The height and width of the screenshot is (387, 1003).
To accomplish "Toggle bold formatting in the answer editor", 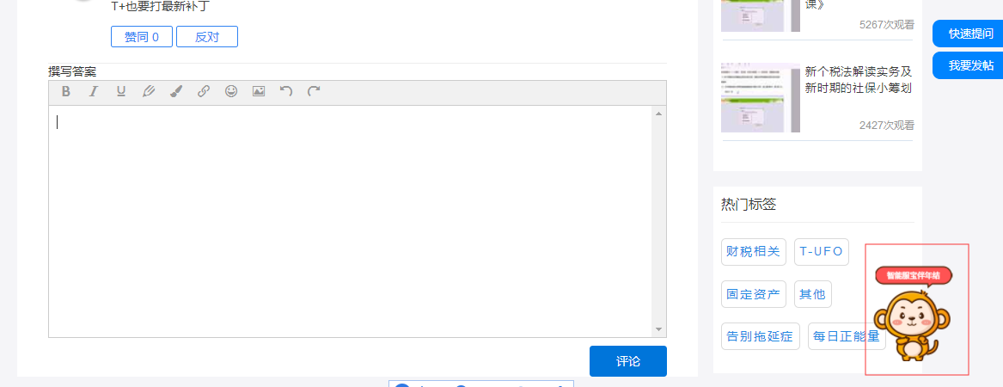I will click(66, 91).
